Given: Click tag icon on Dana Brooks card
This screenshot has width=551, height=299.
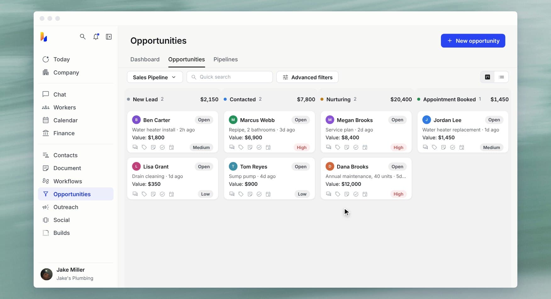Looking at the screenshot, I should point(337,194).
